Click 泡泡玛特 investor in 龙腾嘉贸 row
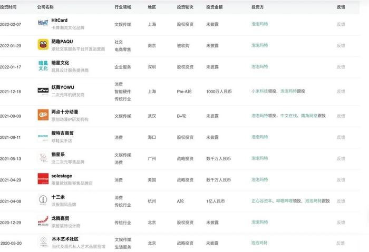 pyautogui.click(x=259, y=222)
